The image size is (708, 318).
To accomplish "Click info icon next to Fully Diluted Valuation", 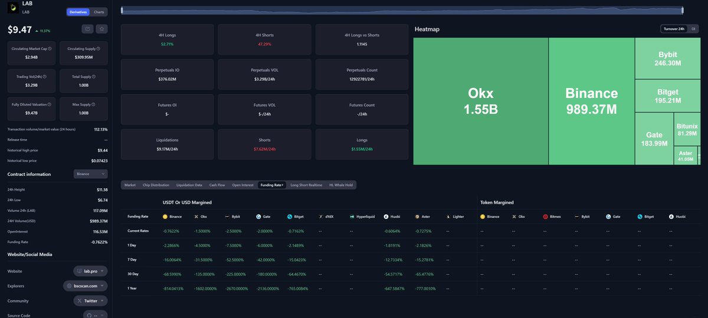I will point(51,104).
